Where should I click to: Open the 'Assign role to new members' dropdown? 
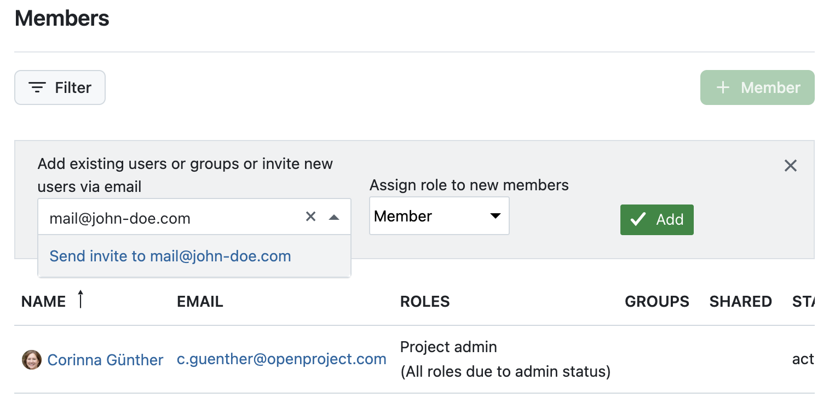pos(439,215)
